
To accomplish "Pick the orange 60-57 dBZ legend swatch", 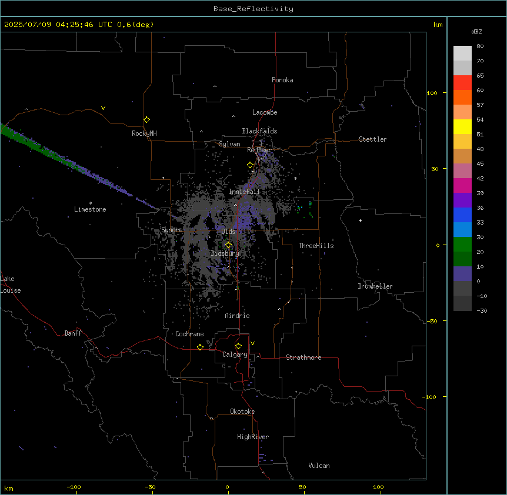I will click(x=462, y=97).
